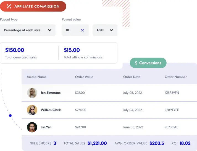
Task: Select the Affiliate Commission button
Action: pyautogui.click(x=33, y=6)
